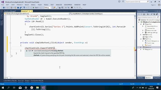Click Collapse All icon in Solution Explorer
This screenshot has height=90, width=161.
point(157,14)
